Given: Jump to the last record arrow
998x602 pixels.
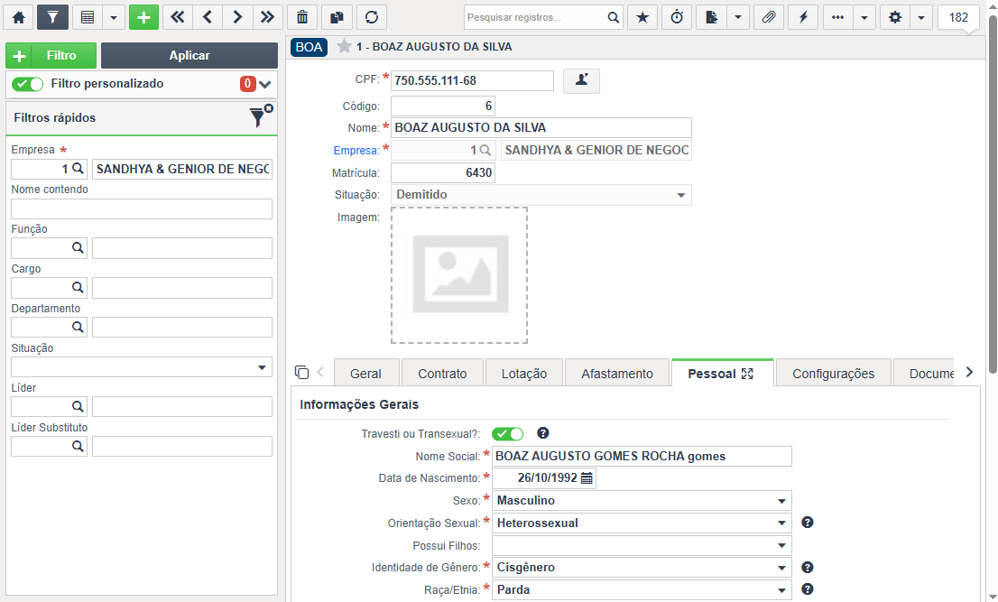Looking at the screenshot, I should pyautogui.click(x=267, y=17).
